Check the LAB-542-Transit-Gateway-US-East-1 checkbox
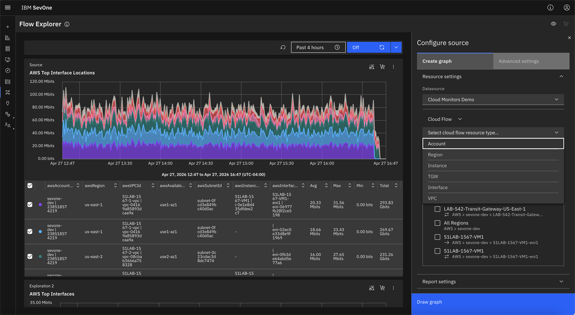This screenshot has height=315, width=575. coord(437,209)
